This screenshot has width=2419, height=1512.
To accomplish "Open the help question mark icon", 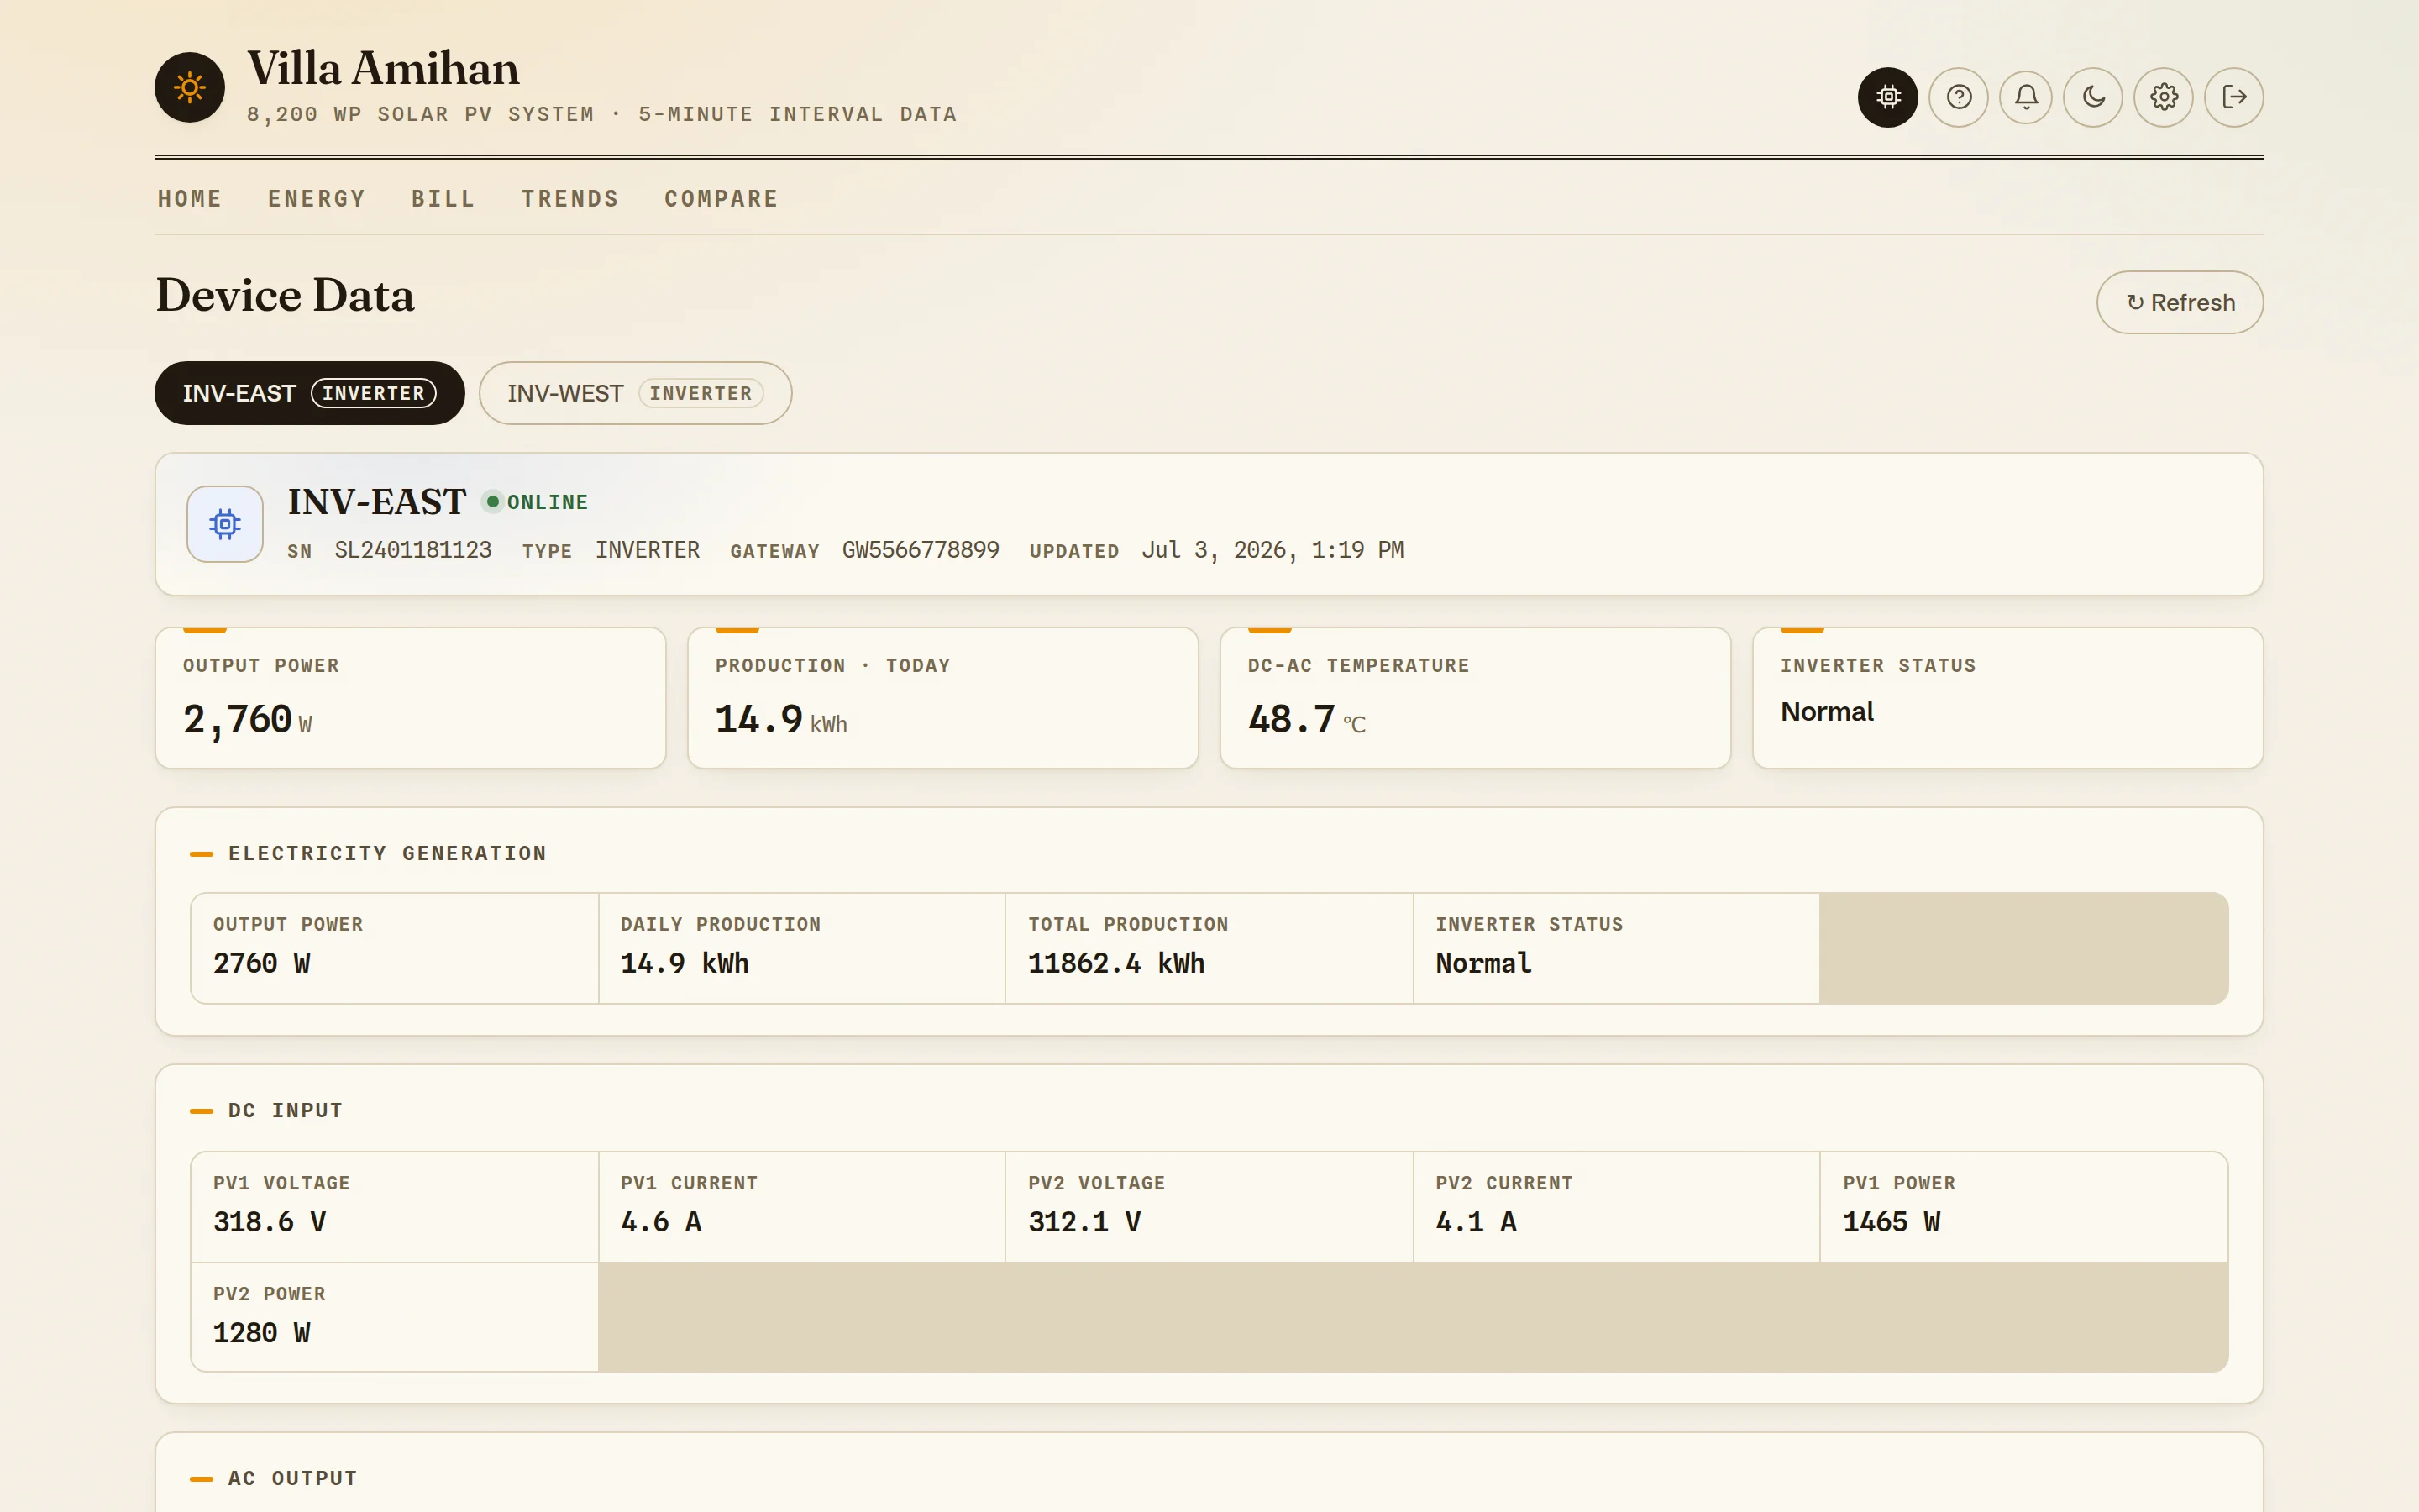I will (1958, 97).
